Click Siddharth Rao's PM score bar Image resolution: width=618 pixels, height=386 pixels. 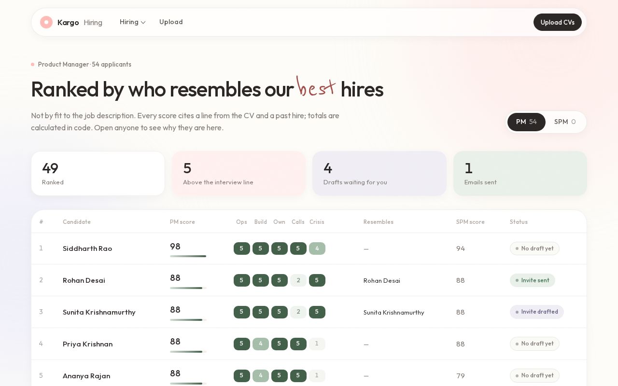pyautogui.click(x=188, y=256)
